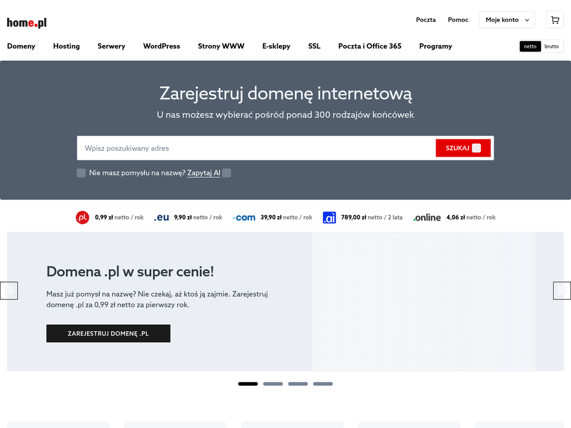Open Poczta i Office 365 menu
This screenshot has width=571, height=428.
coord(370,46)
